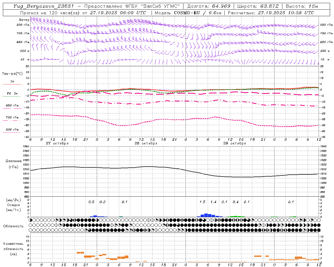Click the (мм/3ч.) precipitation unit label

(x=14, y=200)
